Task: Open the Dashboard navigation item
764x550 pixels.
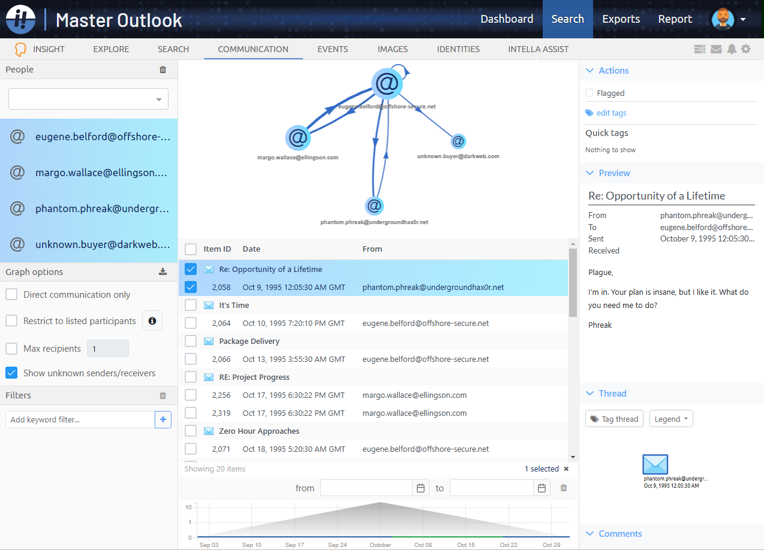Action: click(x=507, y=19)
